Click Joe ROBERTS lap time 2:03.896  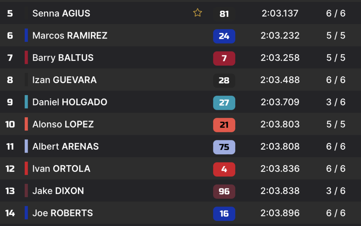pyautogui.click(x=280, y=213)
